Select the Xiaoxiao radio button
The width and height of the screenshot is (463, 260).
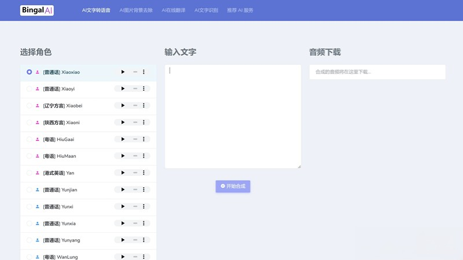click(x=30, y=72)
